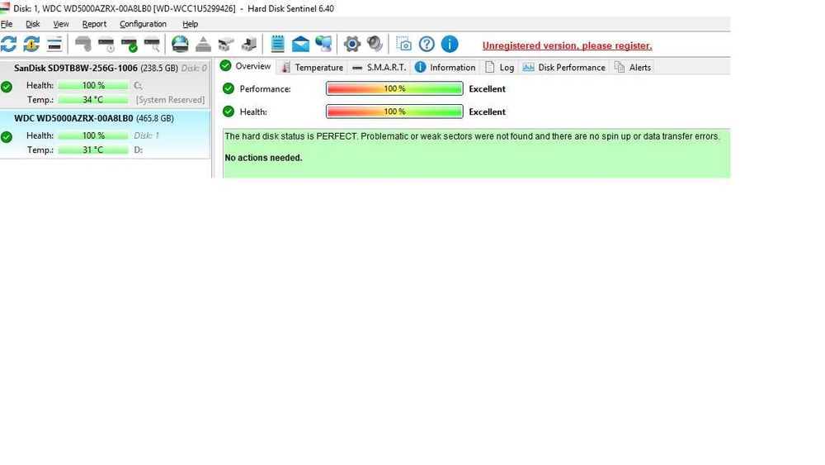The height and width of the screenshot is (465, 825).
Task: Click the globe disk toolbar icon
Action: (180, 45)
